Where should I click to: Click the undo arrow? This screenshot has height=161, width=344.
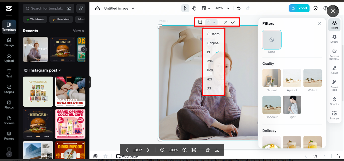[239, 8]
